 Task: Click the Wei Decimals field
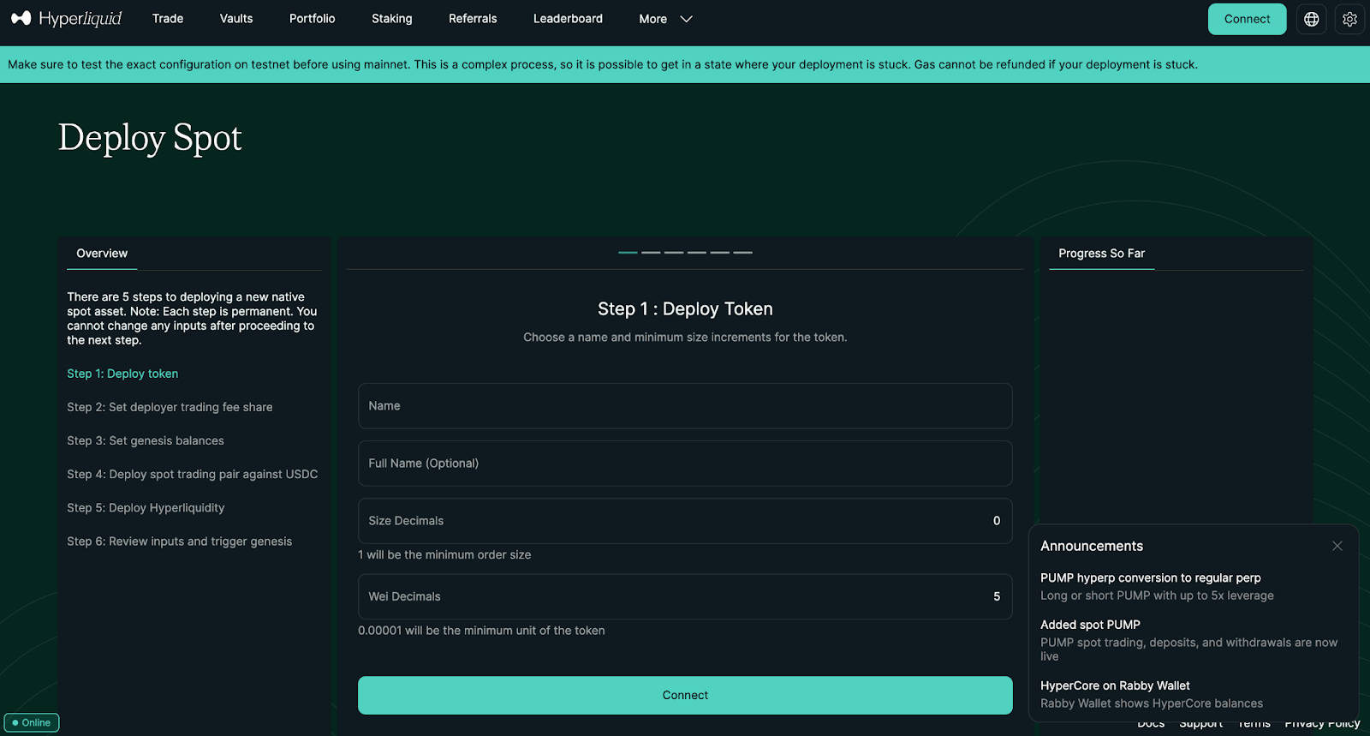685,596
